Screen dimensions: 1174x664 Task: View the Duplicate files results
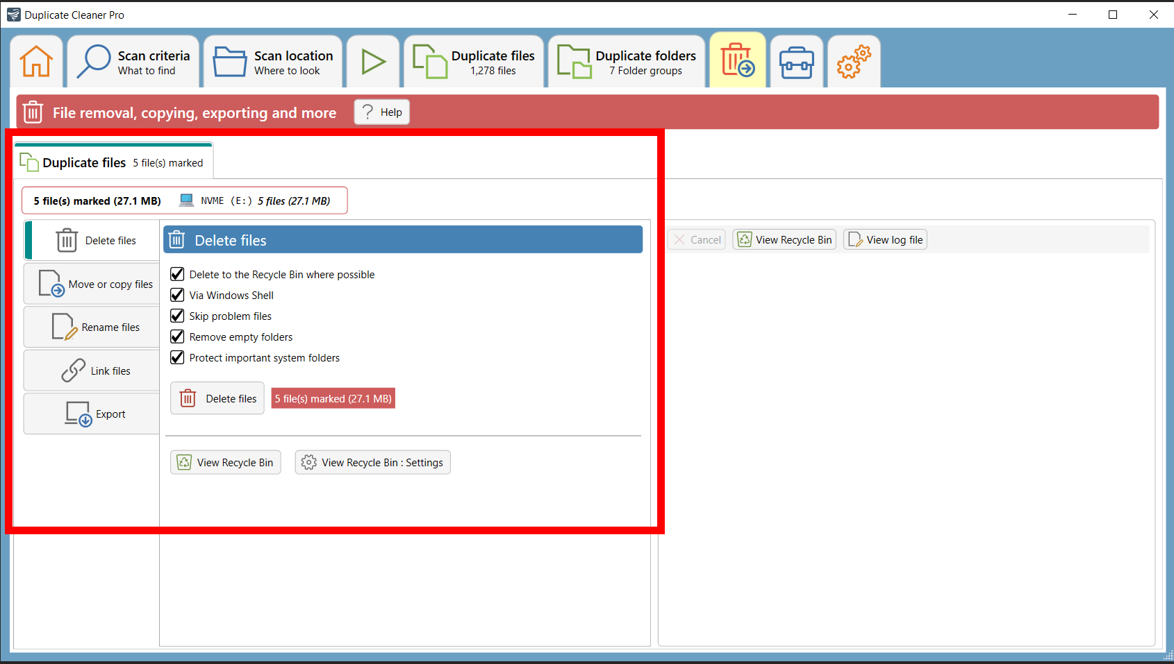(x=473, y=61)
